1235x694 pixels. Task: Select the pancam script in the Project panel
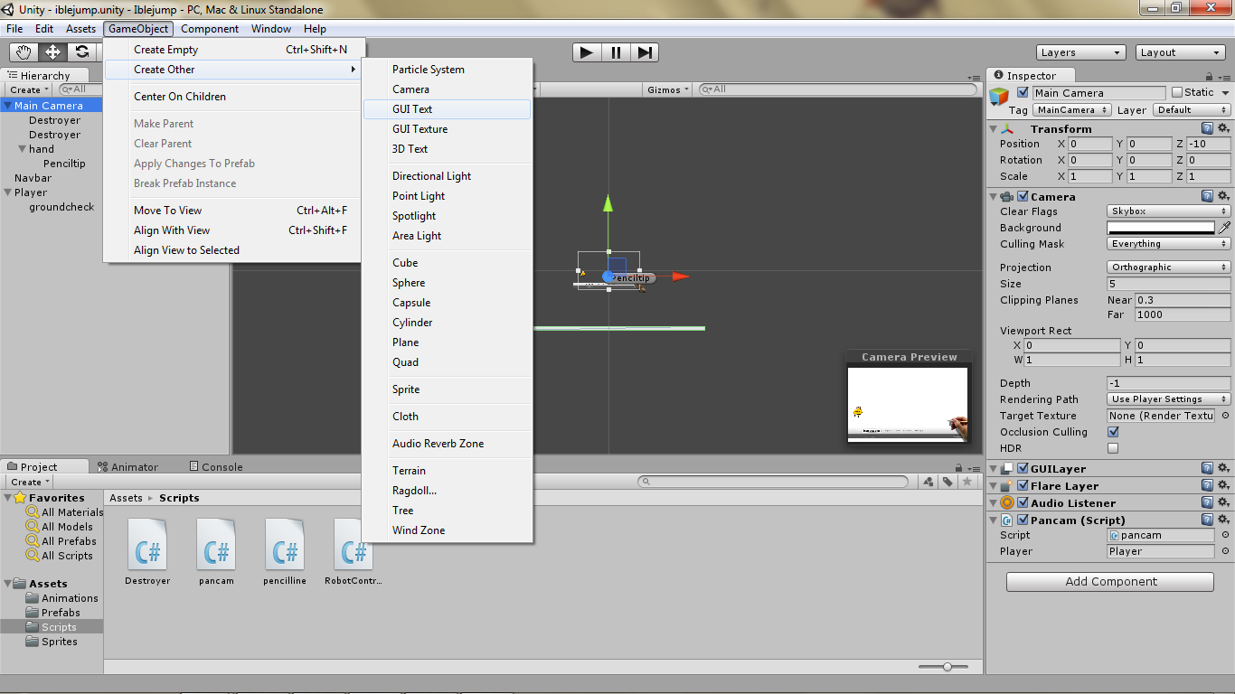[x=216, y=542]
